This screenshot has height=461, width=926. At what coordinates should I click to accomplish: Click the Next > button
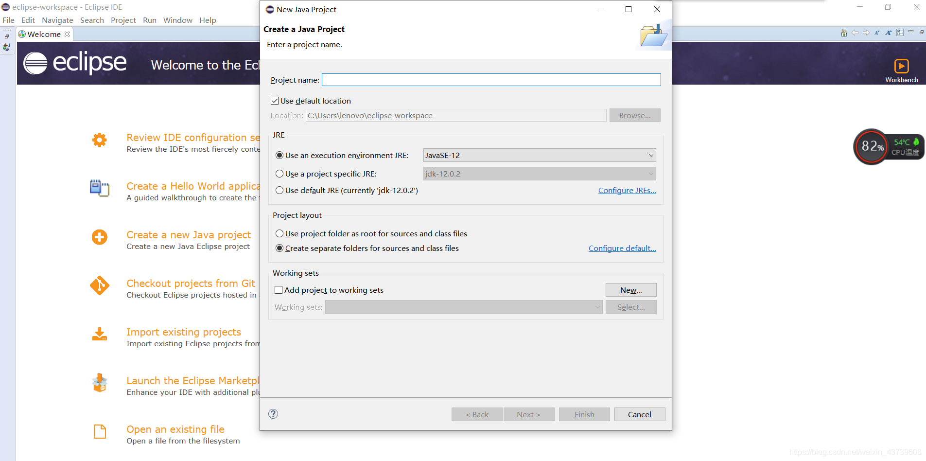pyautogui.click(x=529, y=414)
